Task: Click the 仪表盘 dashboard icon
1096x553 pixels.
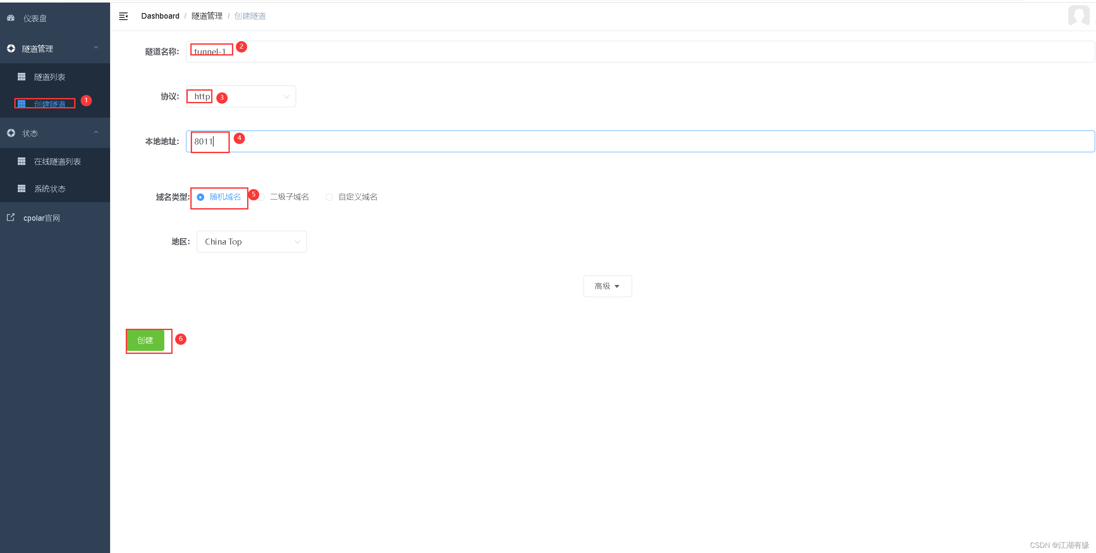Action: [x=11, y=18]
